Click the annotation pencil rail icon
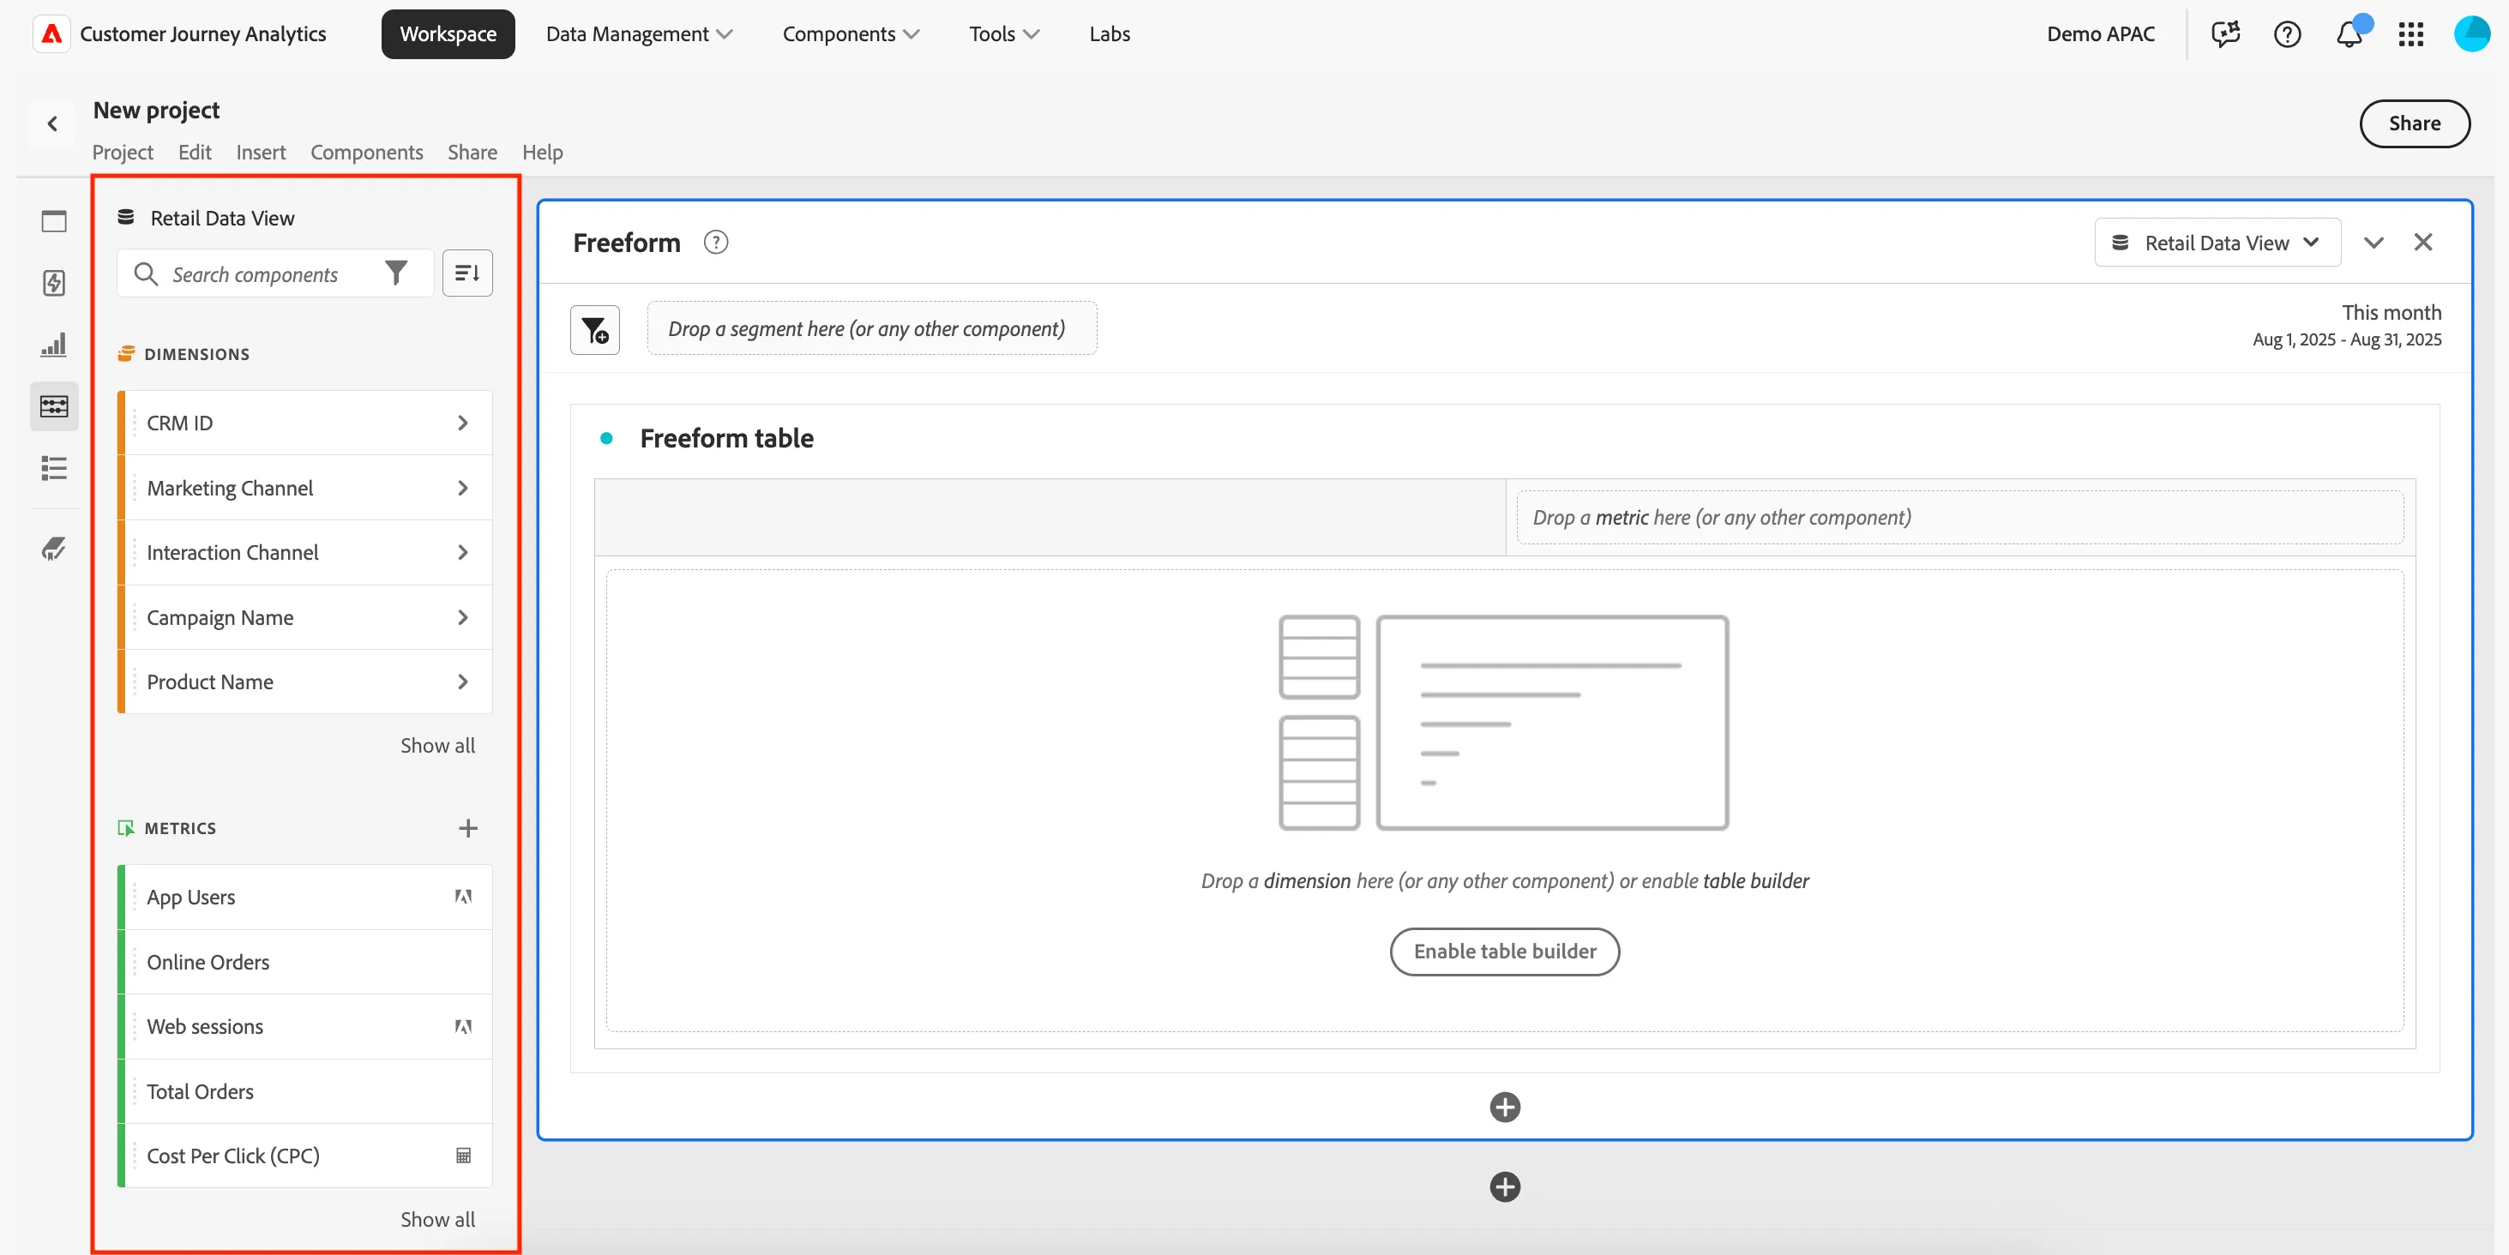The width and height of the screenshot is (2509, 1255). click(x=53, y=549)
